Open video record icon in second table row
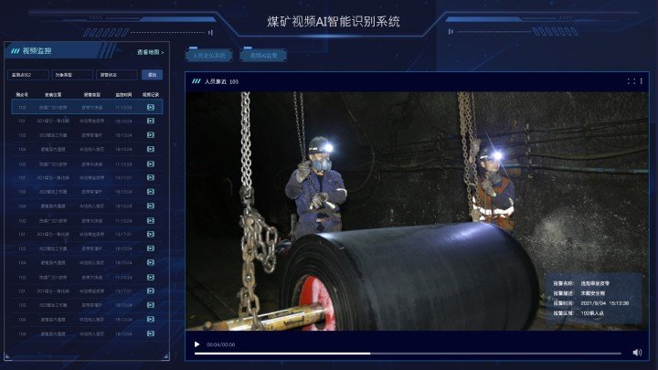Screen dimensions: 658x370 151,121
